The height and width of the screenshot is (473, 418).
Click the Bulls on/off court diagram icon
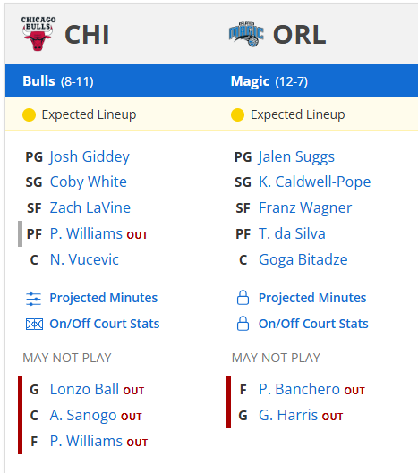(34, 325)
